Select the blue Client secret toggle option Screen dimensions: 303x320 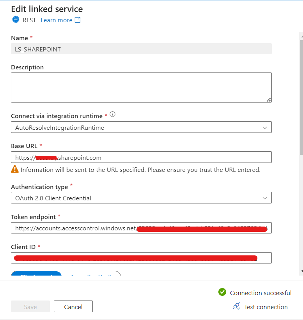(36, 274)
